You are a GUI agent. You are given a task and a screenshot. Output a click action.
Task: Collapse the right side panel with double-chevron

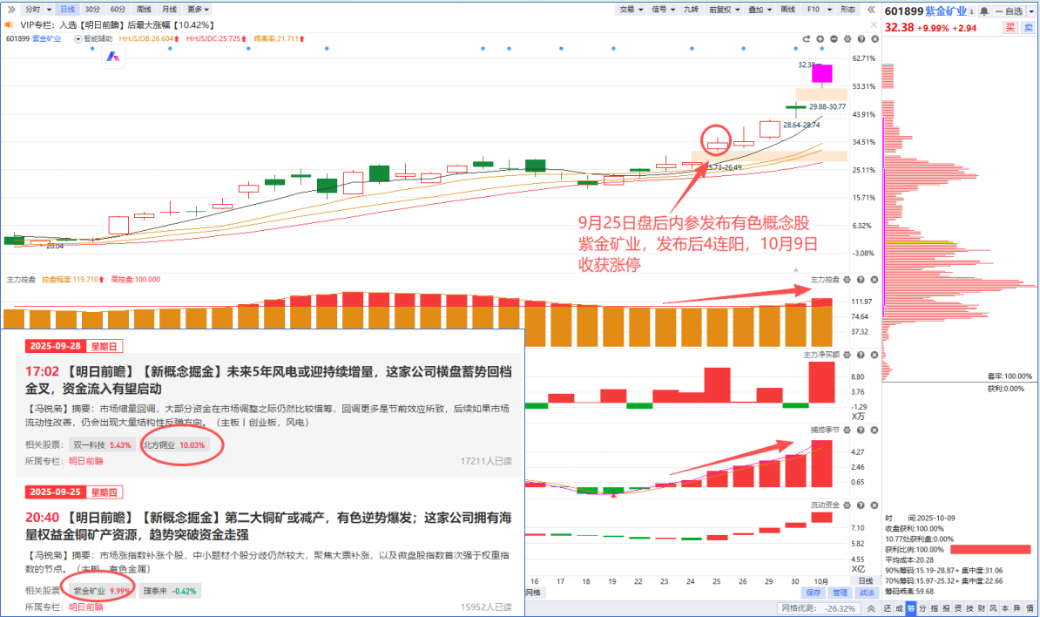(x=871, y=10)
